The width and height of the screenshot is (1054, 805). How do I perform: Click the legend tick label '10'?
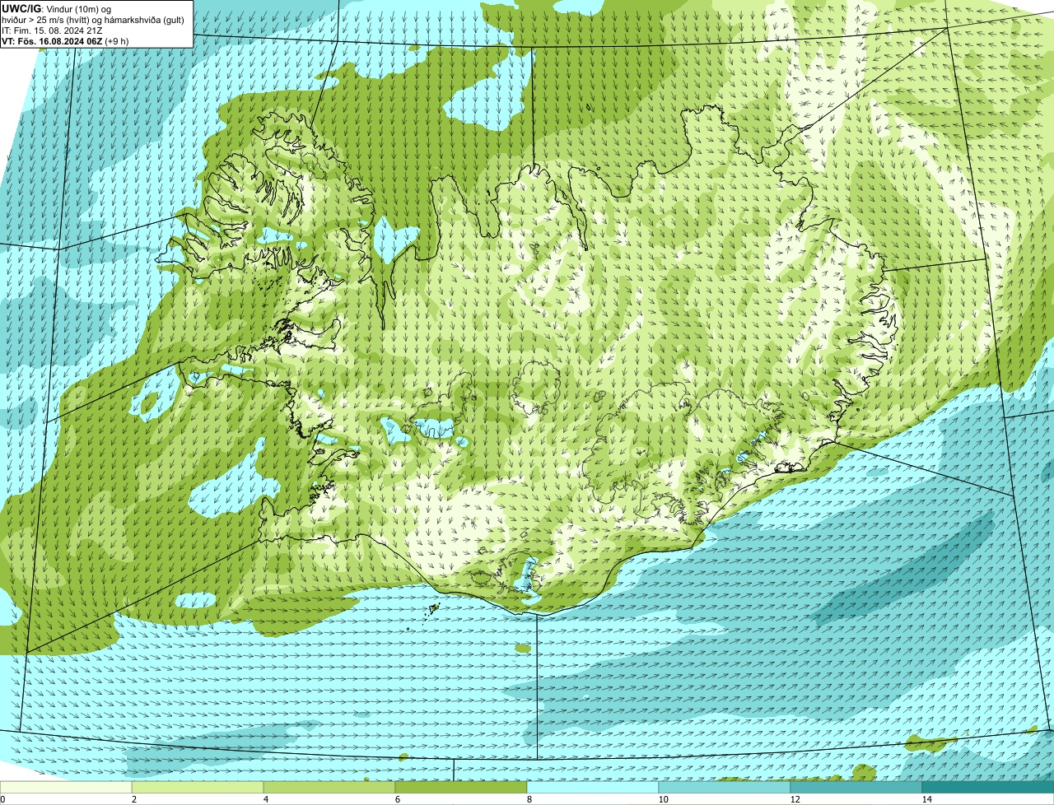[663, 799]
